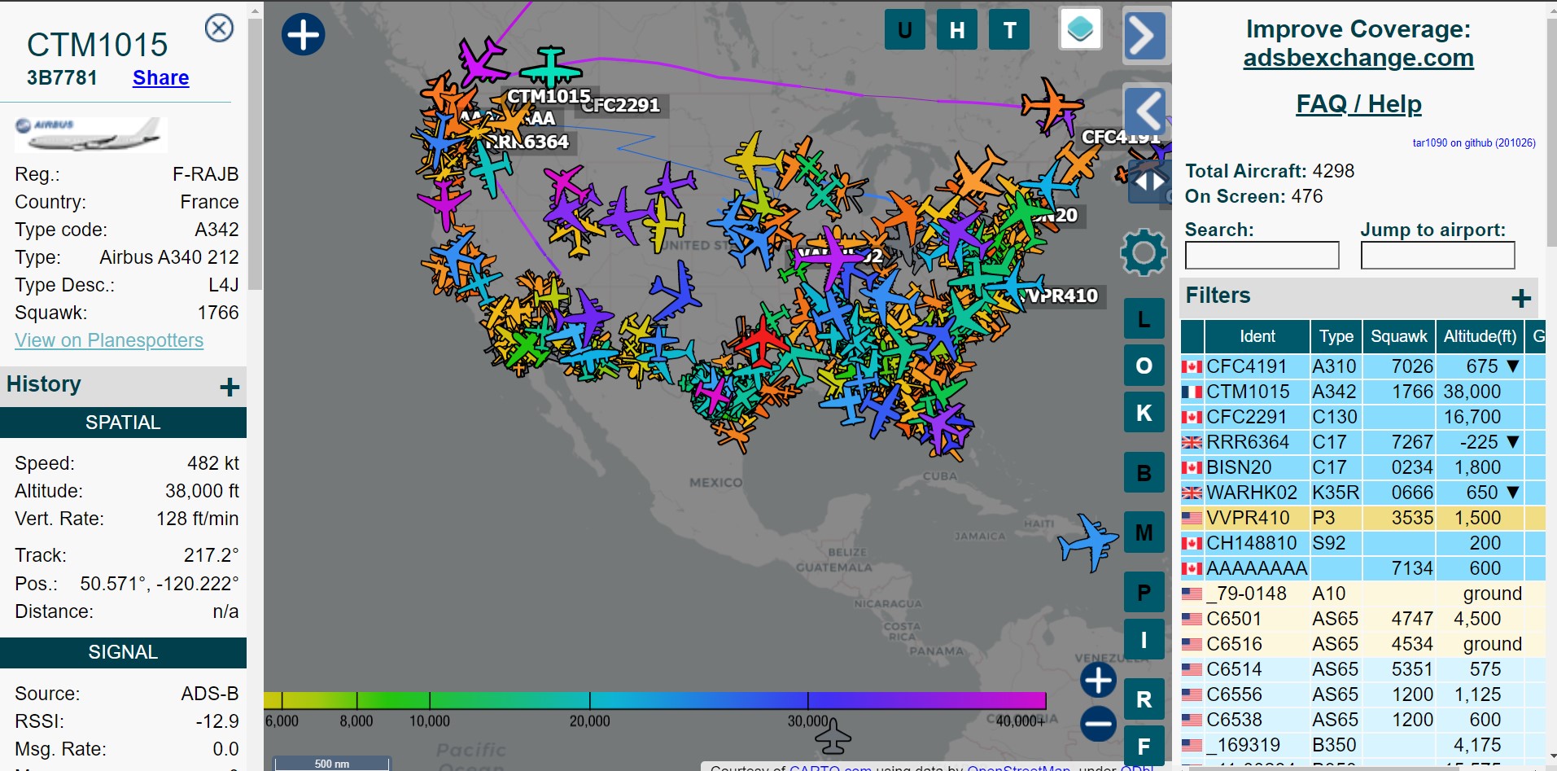Sort table by Altitude(ft) column
The width and height of the screenshot is (1557, 771).
[x=1480, y=336]
